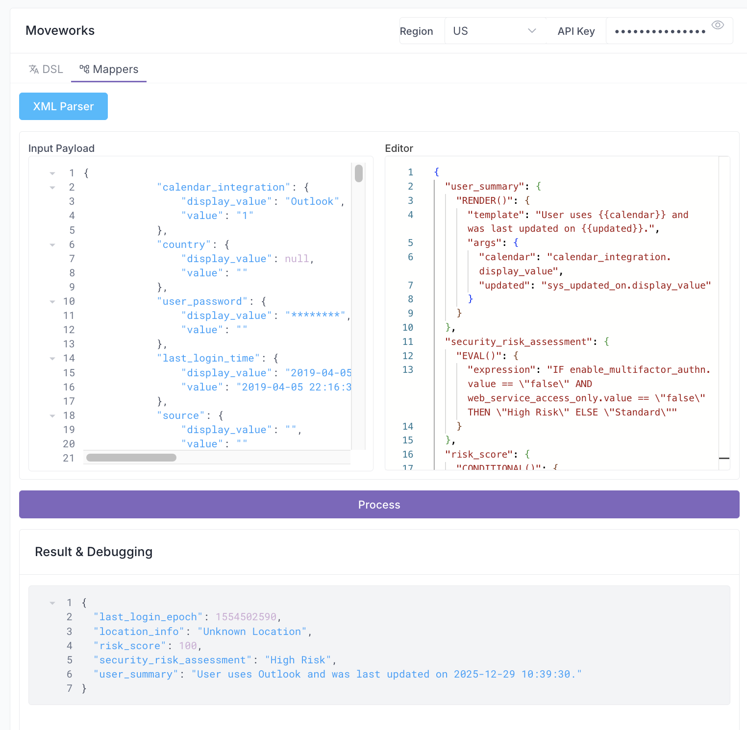Collapse the source object on line 18
This screenshot has height=730, width=747.
coord(52,416)
